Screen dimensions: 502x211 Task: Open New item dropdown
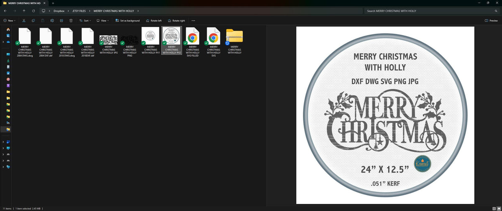pos(9,20)
